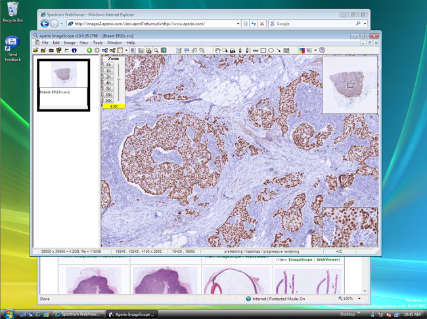
Task: Click the Fit zoom button
Action: (x=108, y=65)
